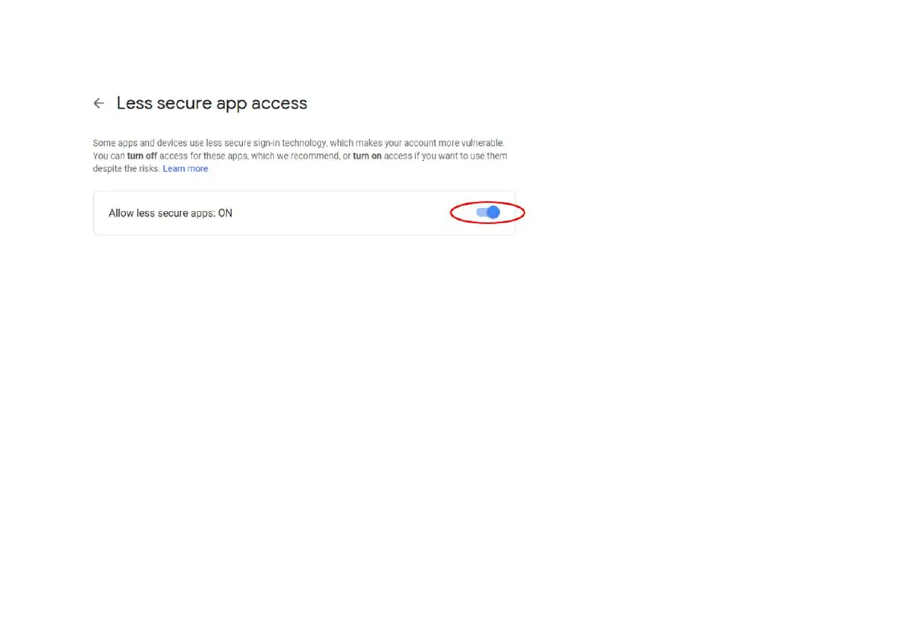This screenshot has height=637, width=904.
Task: Click the blue knob of the toggle switch
Action: 493,212
